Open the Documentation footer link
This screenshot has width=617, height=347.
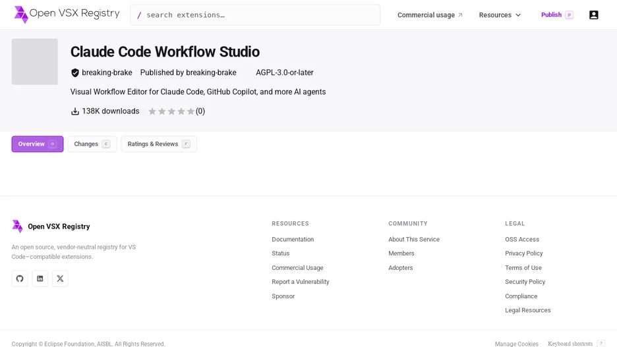(x=293, y=239)
